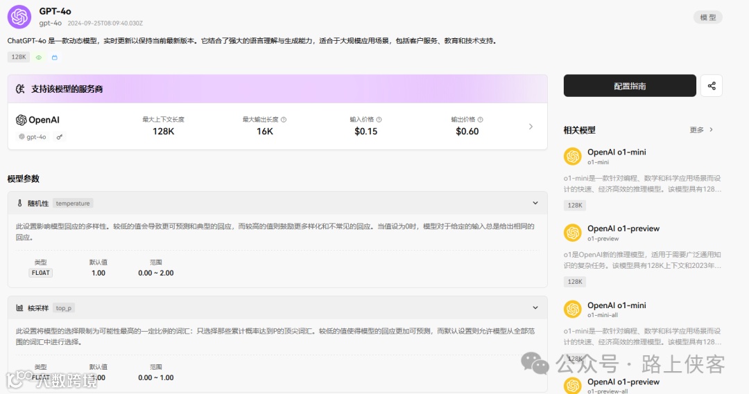Image resolution: width=749 pixels, height=394 pixels.
Task: Click the 模型参数 section heading
Action: (24, 179)
